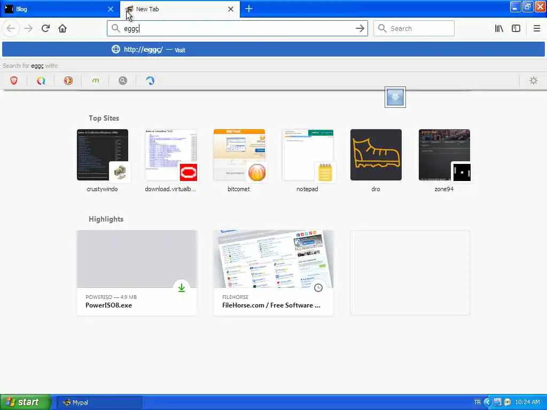Click the CD disc tray icon
Viewport: 547px width, 410px height.
coord(507,403)
